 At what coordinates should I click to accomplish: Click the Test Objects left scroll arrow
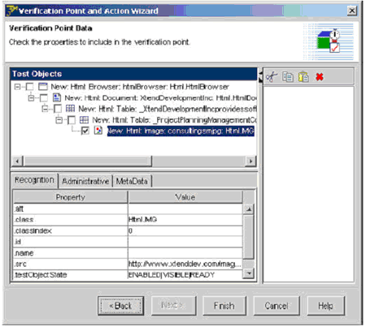click(x=17, y=161)
